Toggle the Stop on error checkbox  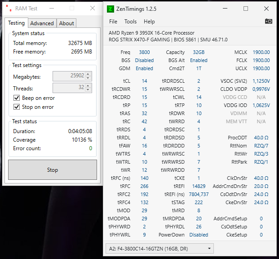[17, 107]
